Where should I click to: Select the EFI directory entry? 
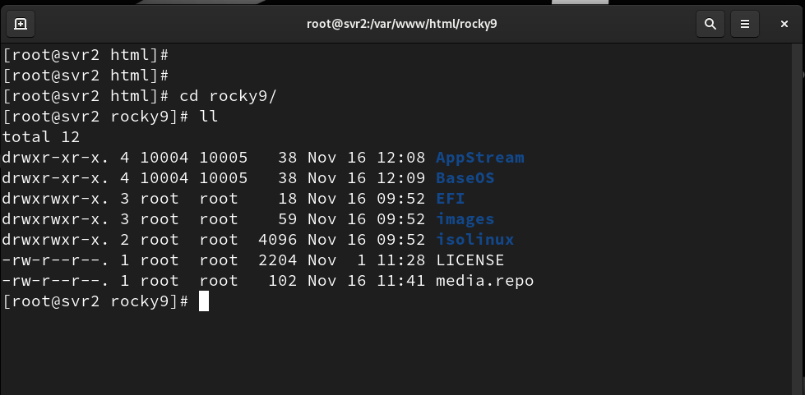(x=449, y=199)
